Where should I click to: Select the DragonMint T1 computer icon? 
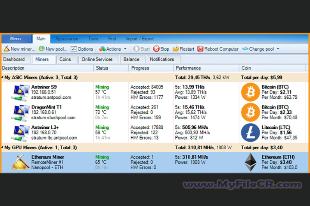tap(20, 113)
